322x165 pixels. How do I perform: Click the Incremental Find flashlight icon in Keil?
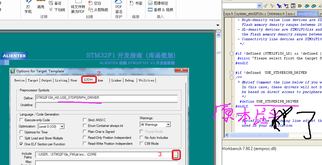(286, 6)
